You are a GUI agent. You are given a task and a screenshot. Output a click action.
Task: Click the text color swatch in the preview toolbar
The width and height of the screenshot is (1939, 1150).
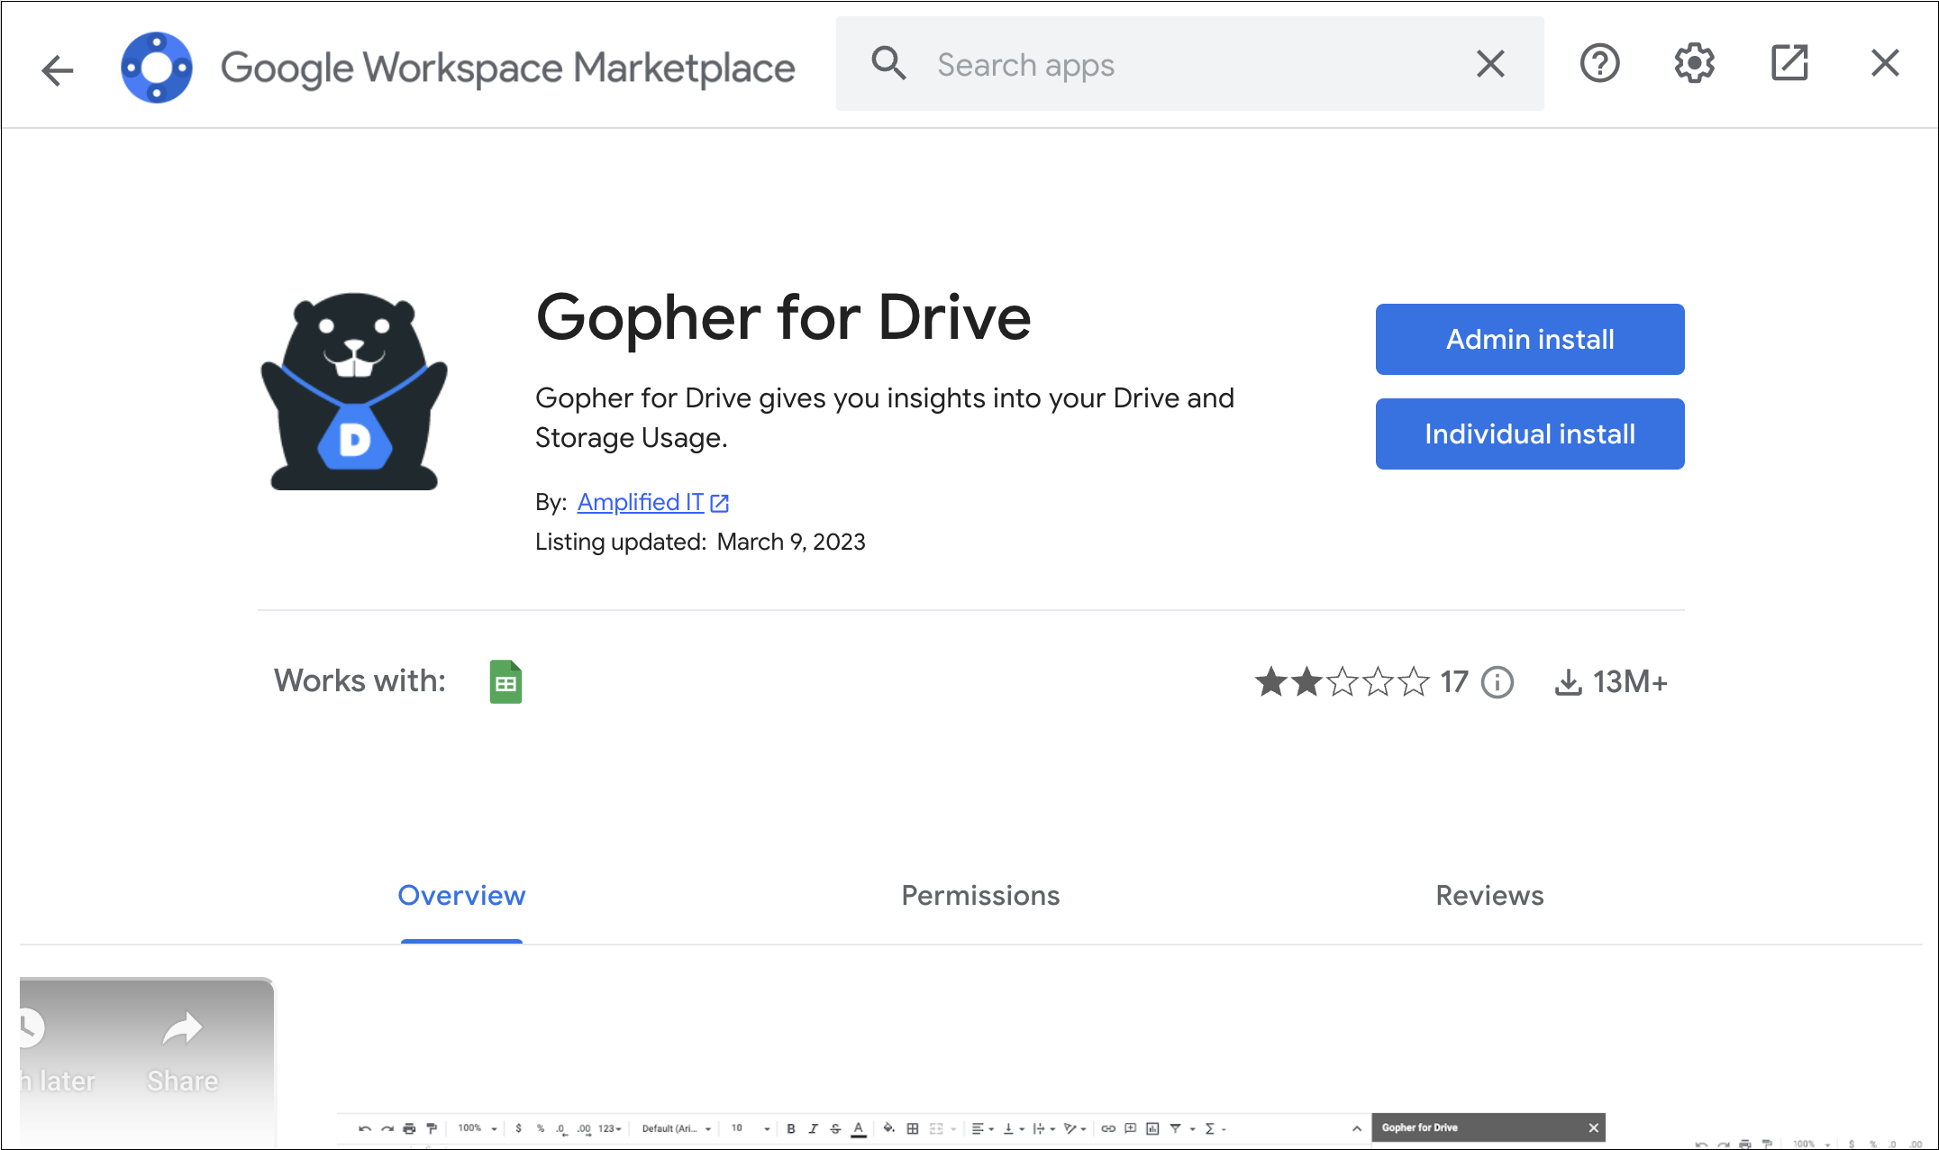(x=859, y=1128)
